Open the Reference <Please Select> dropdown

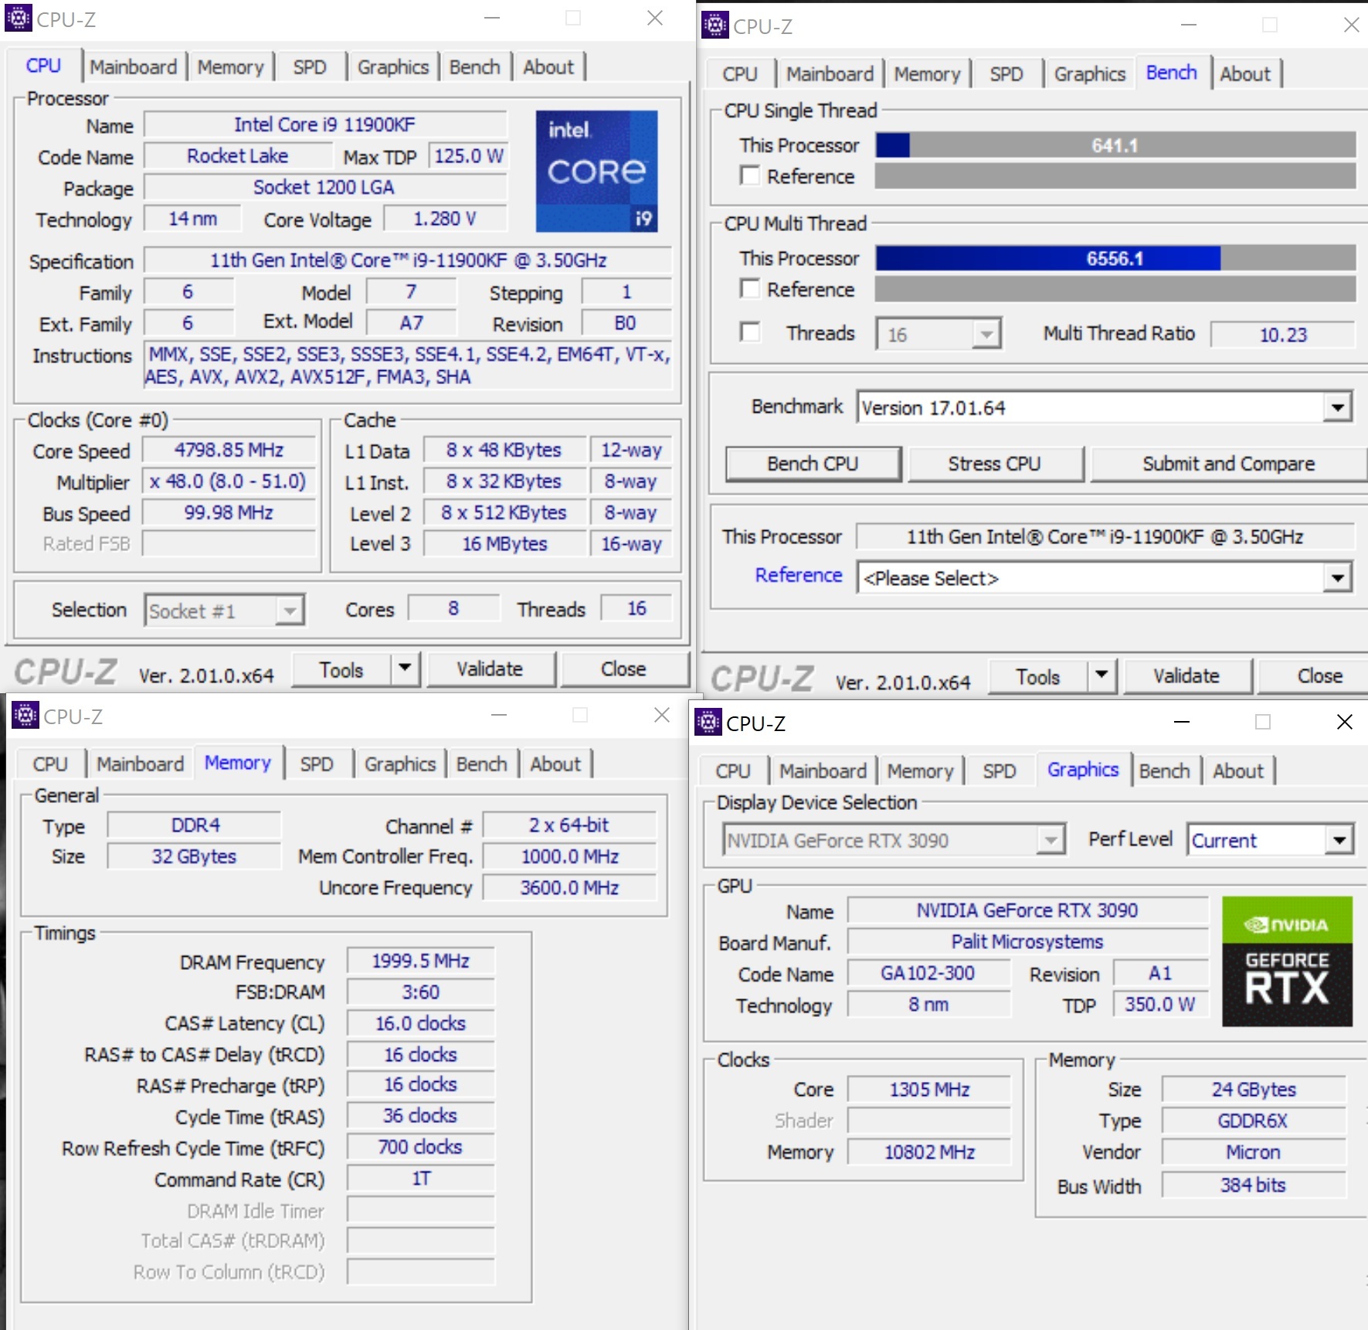point(1338,577)
